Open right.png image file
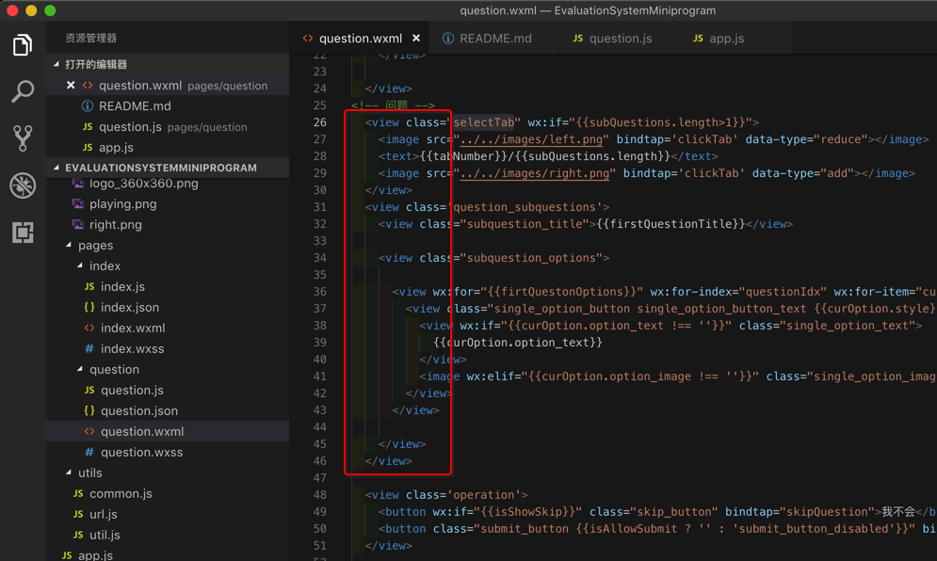 (168, 225)
